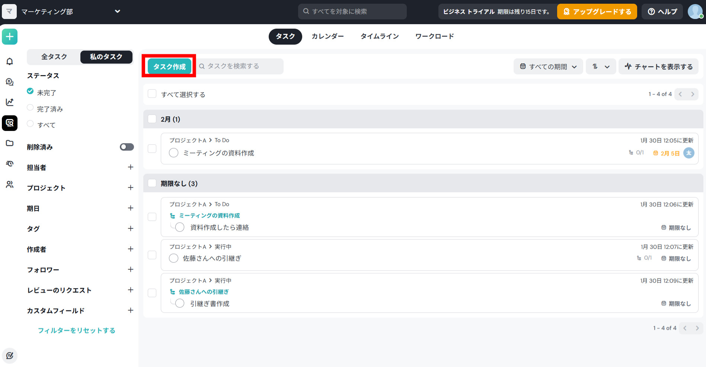This screenshot has height=367, width=706.
Task: Switch to the 全タスク tab
Action: (54, 57)
